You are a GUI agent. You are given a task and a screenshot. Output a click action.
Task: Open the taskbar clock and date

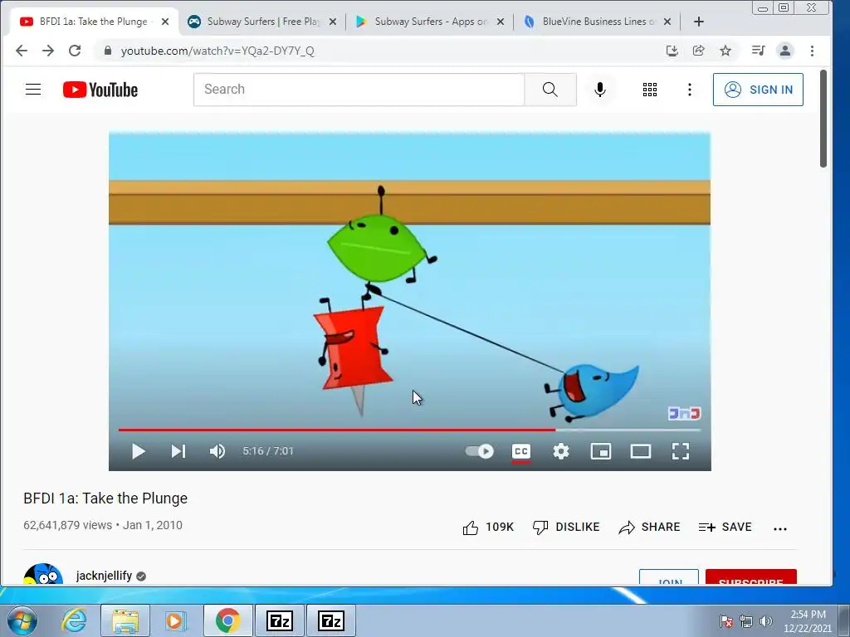point(808,621)
